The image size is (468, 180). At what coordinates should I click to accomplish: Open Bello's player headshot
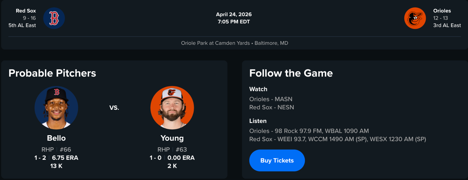point(56,108)
